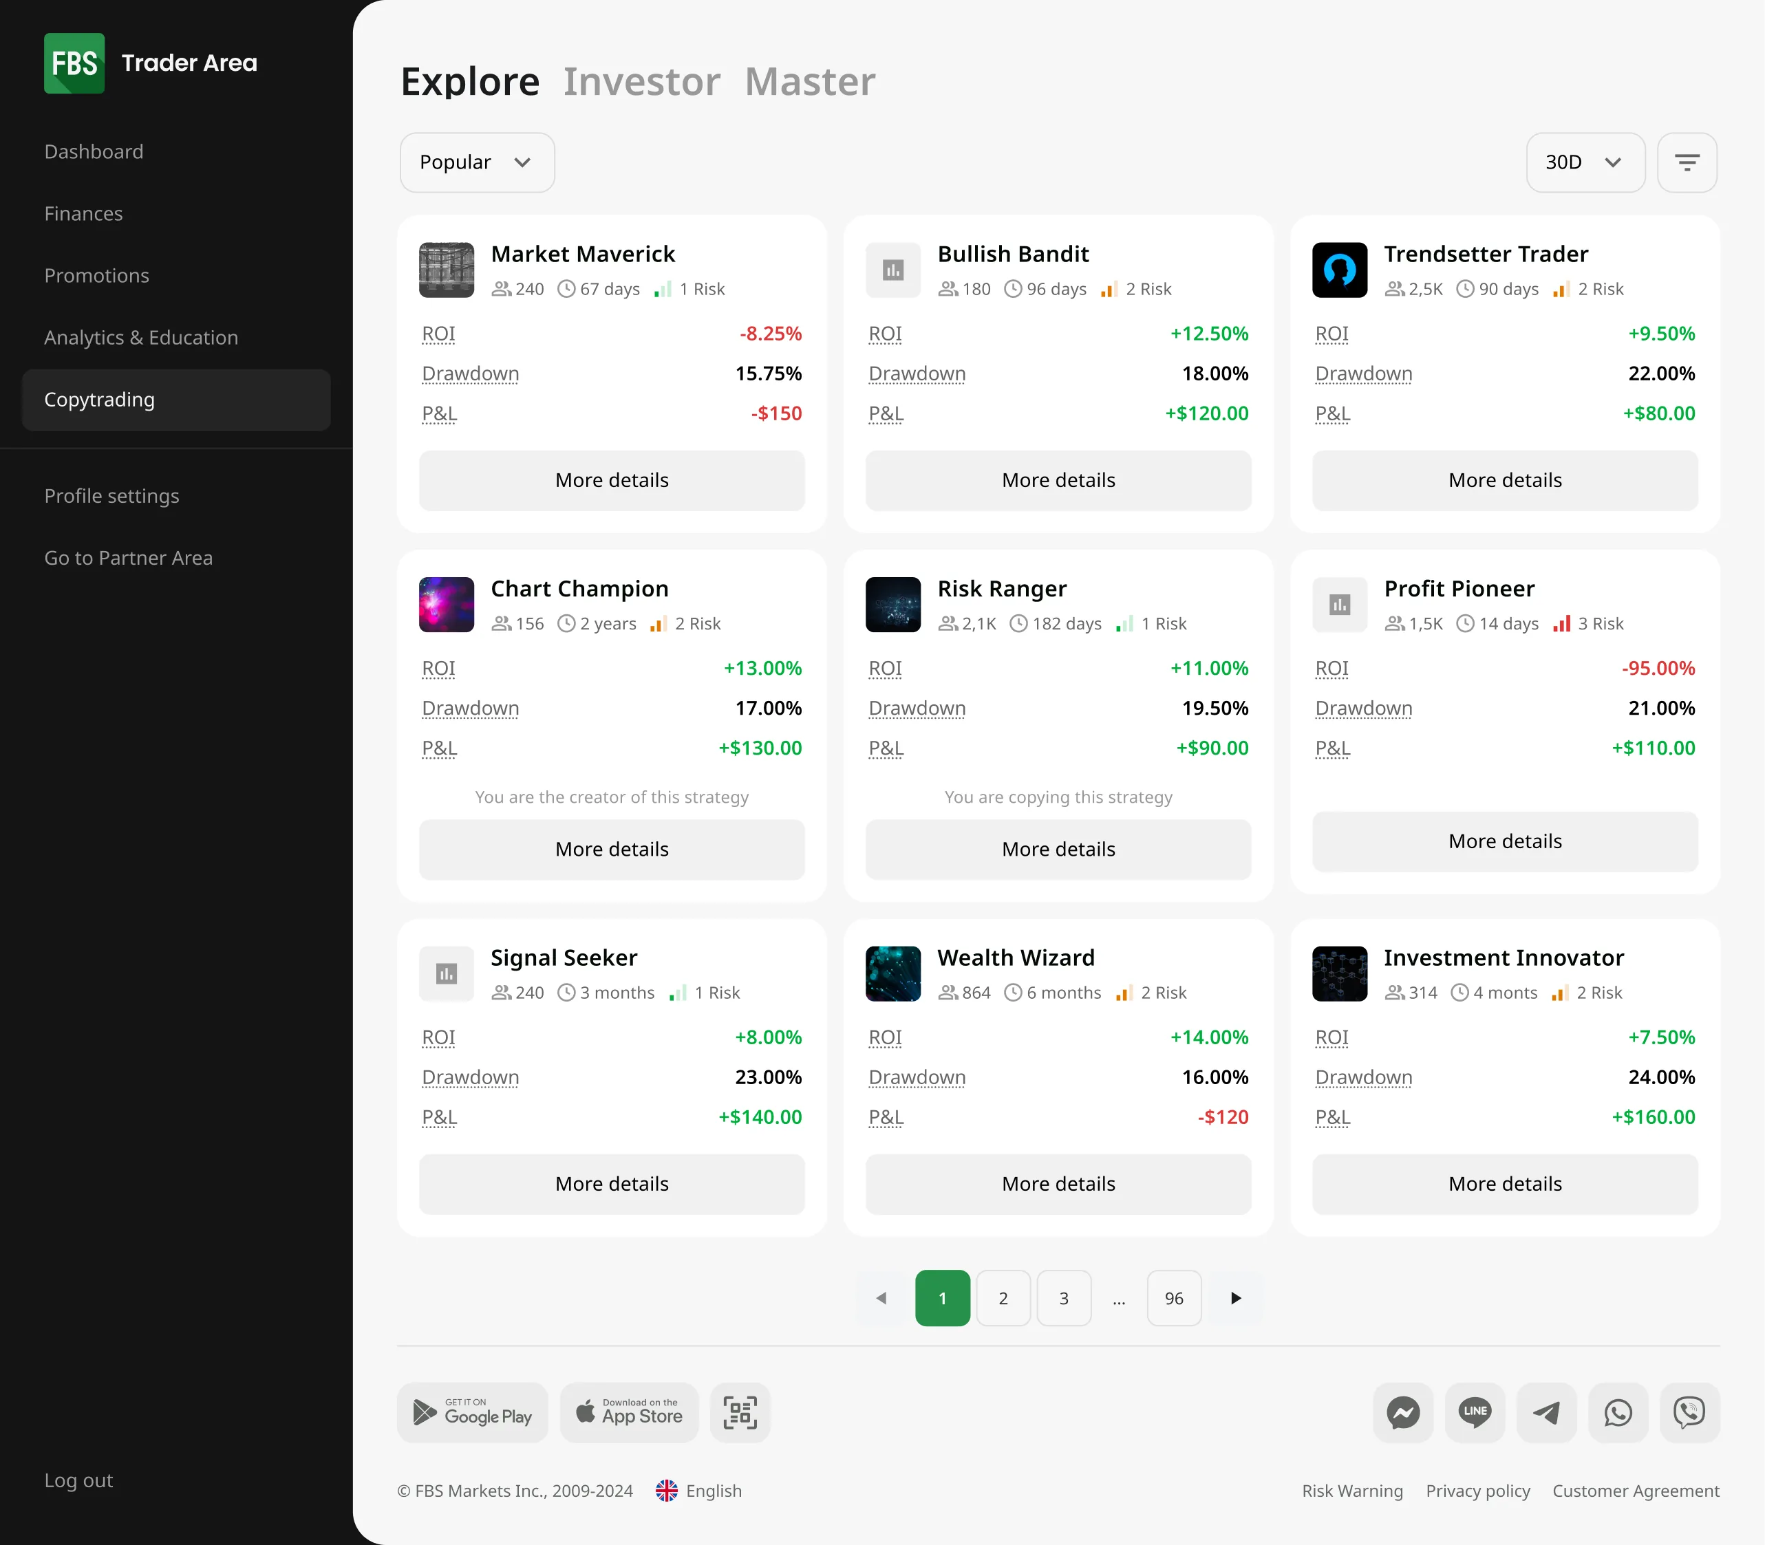Click Signal Seeker strategy title
The height and width of the screenshot is (1545, 1765).
click(x=564, y=958)
